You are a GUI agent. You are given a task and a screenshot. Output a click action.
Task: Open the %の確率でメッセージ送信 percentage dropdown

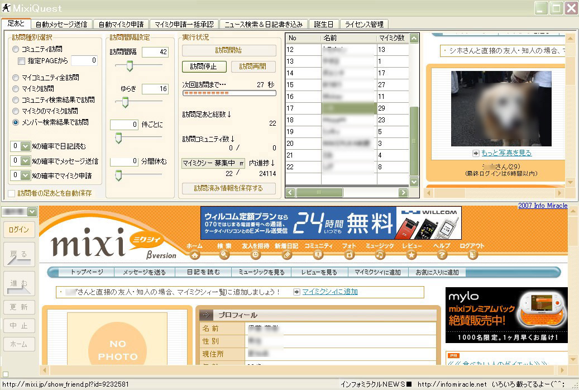tap(25, 161)
